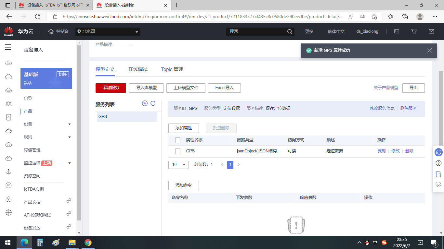
Task: Refresh the service list
Action: [x=153, y=103]
